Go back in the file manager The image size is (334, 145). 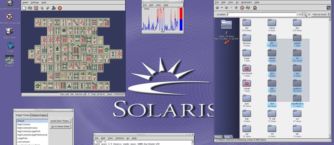click(217, 8)
